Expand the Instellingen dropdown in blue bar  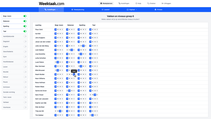click(51, 10)
